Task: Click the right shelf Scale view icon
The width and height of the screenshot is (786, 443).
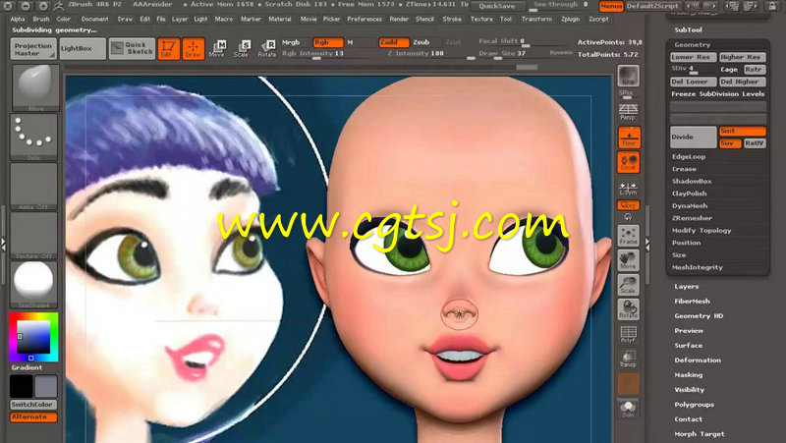Action: (628, 285)
